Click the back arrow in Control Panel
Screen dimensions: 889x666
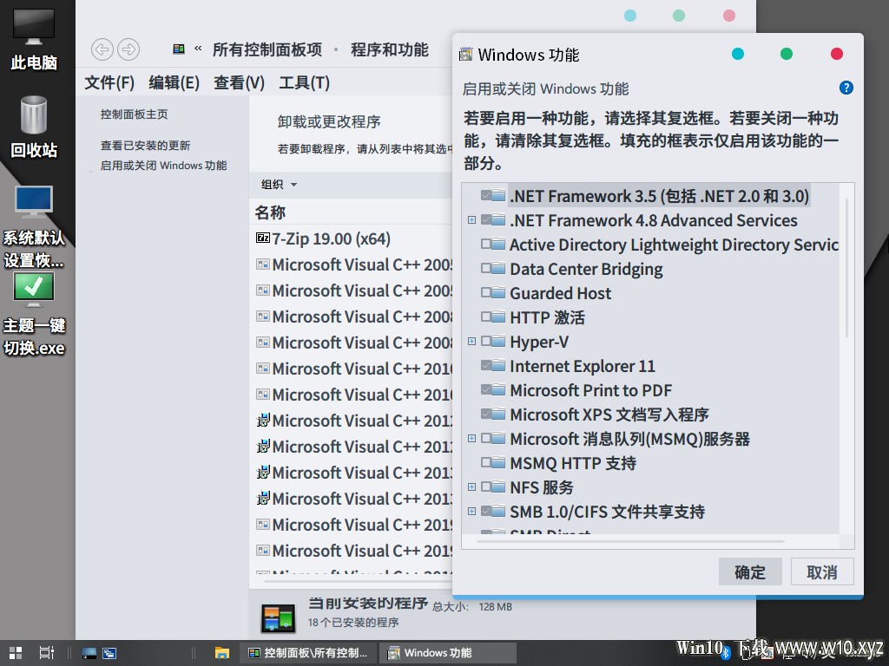coord(102,49)
